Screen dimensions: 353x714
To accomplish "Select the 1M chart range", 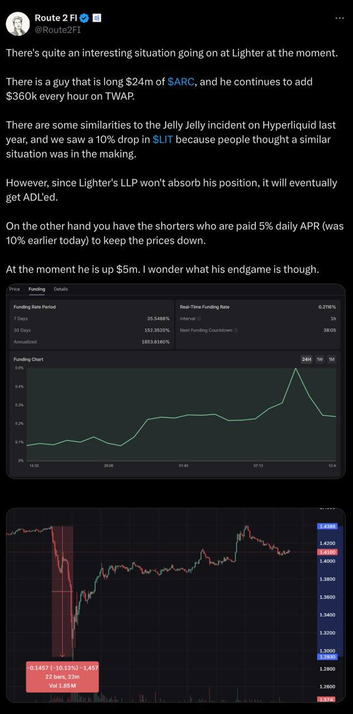I will [331, 359].
